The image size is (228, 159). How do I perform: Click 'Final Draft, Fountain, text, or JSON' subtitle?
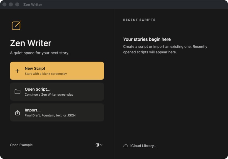click(x=50, y=115)
